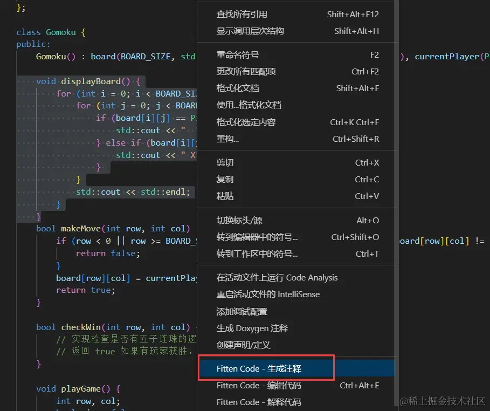This screenshot has width=490, height=411.
Task: Click BOARD_SIZE in the constructor line
Action: click(146, 57)
